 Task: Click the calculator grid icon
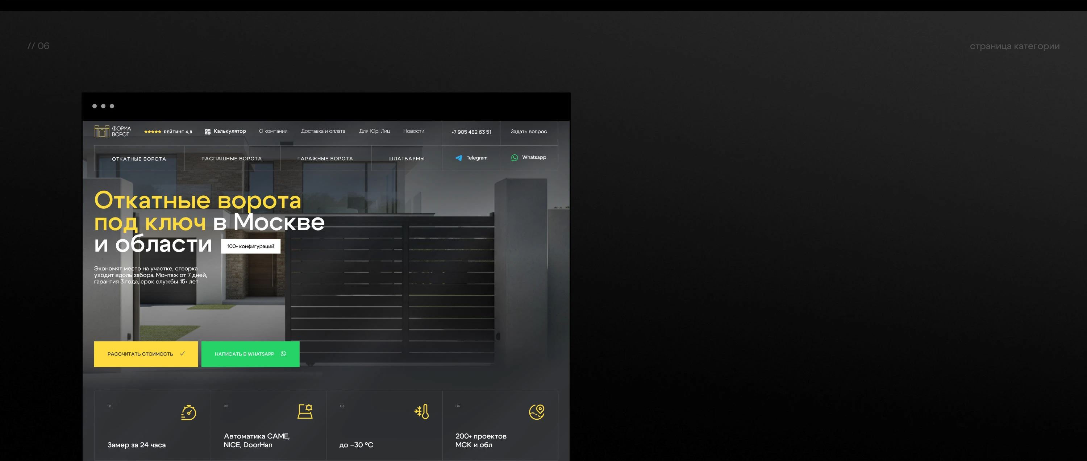tap(208, 132)
